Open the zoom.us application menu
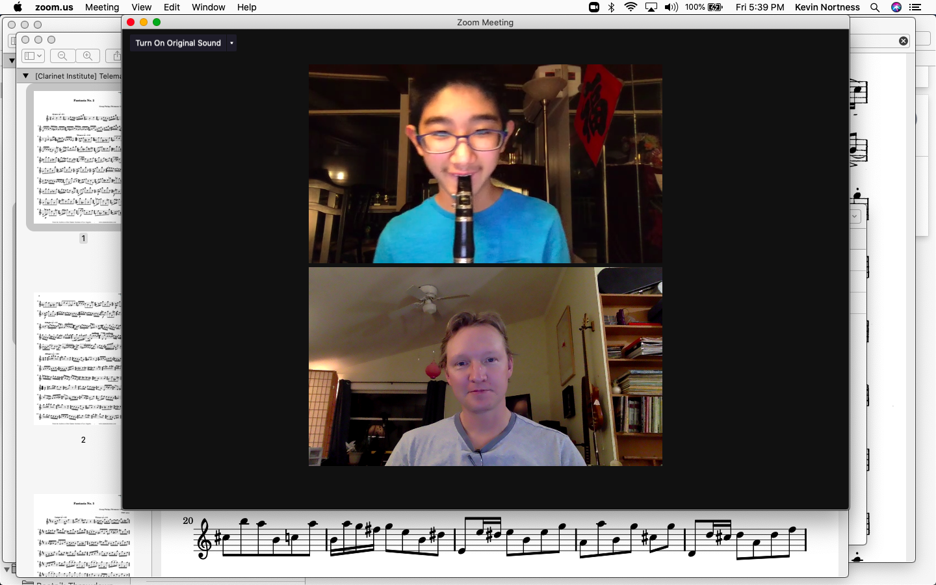936x585 pixels. point(54,7)
